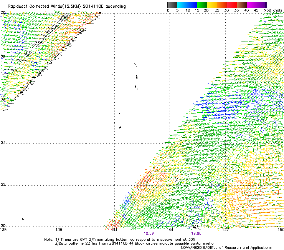Image resolution: width=284 pixels, height=250 pixels.
Task: Click the 141 longitude axis label
Action: click(114, 230)
